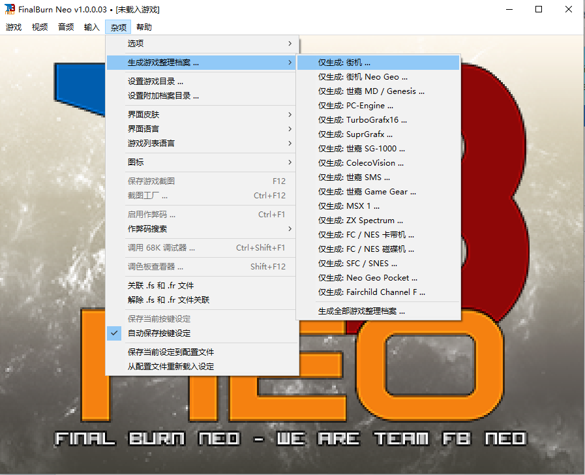Screen dimensions: 585x475
Task: Choose 设置附加档案目录 ...
Action: 203,96
